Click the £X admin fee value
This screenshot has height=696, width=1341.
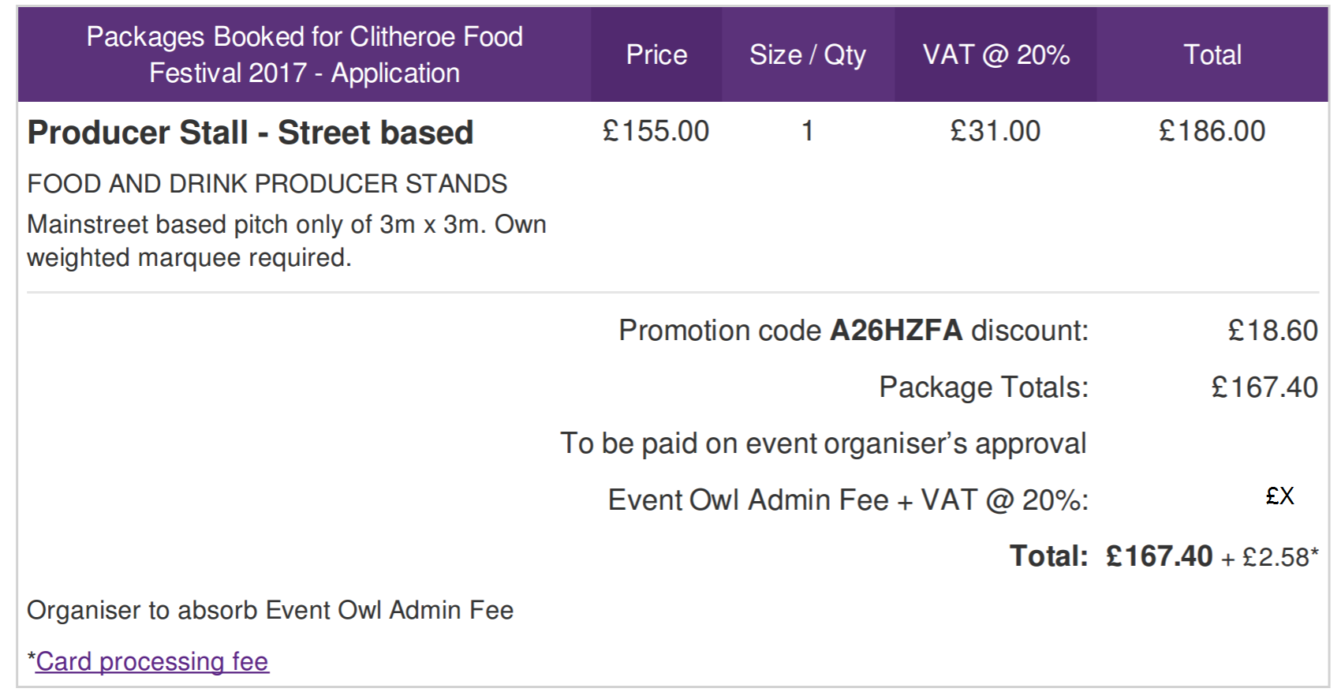point(1279,496)
